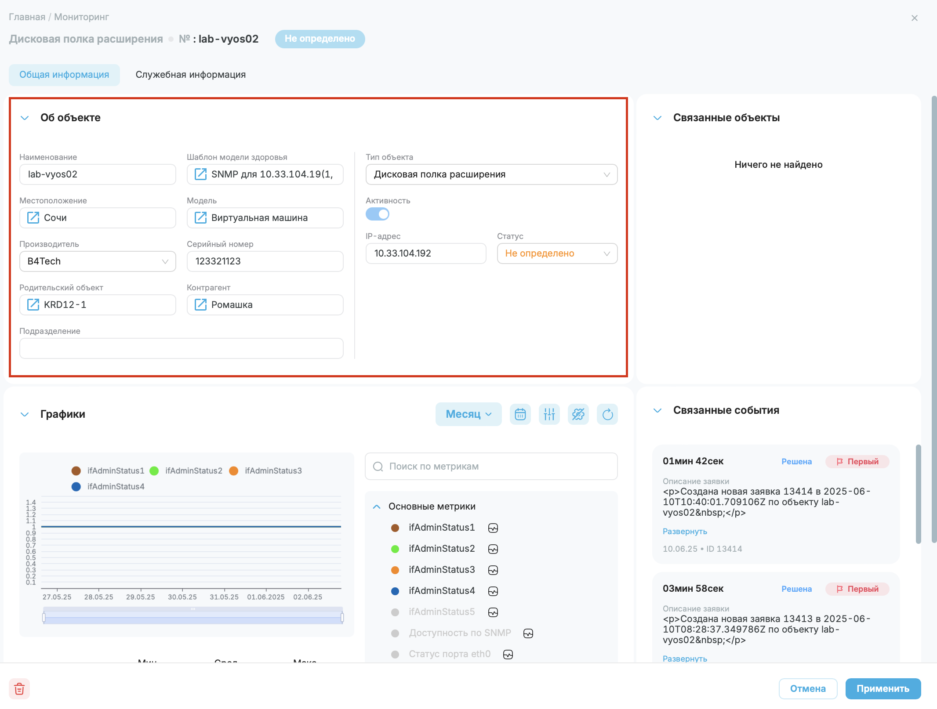Click chart icon next to ifAdminStatus1 metric

point(493,528)
